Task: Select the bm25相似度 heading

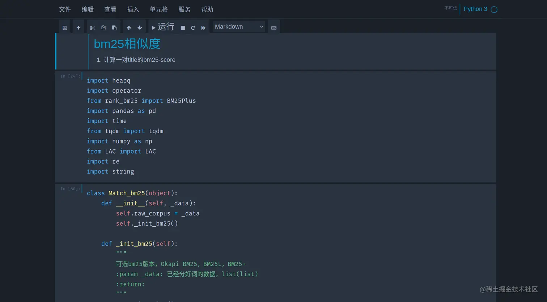Action: coord(127,44)
